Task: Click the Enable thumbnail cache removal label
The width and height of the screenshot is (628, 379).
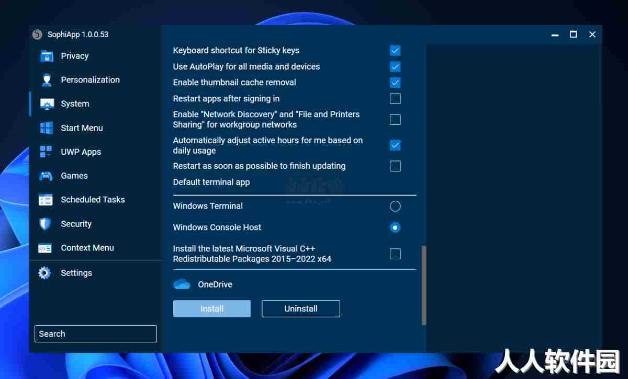Action: (x=234, y=83)
